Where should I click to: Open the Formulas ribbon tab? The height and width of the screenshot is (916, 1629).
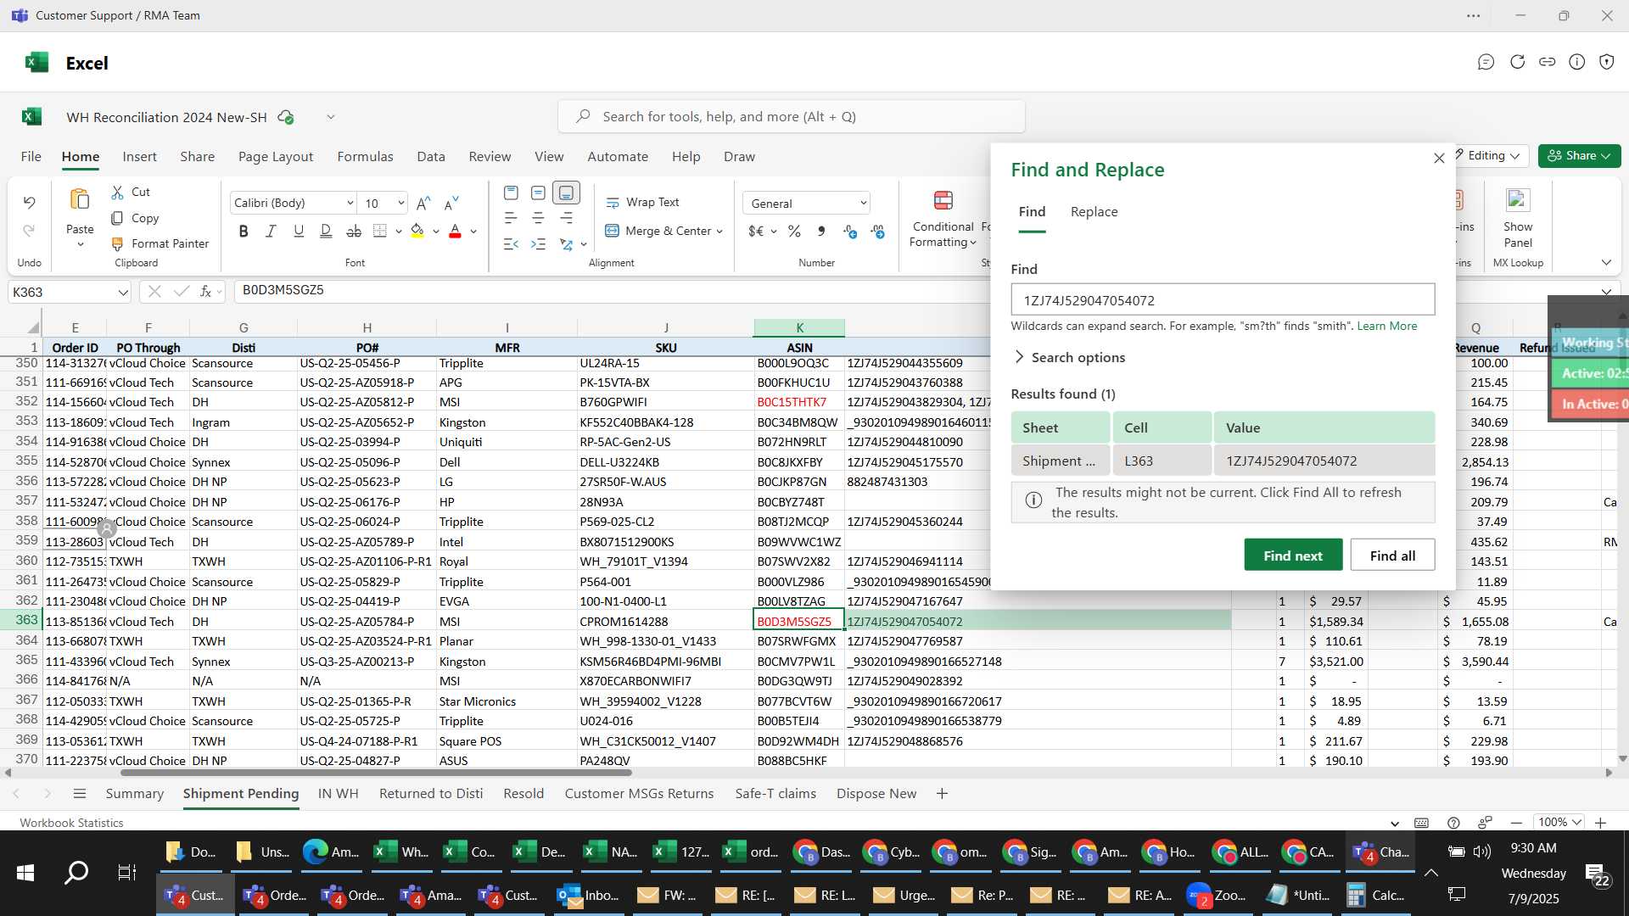(365, 157)
